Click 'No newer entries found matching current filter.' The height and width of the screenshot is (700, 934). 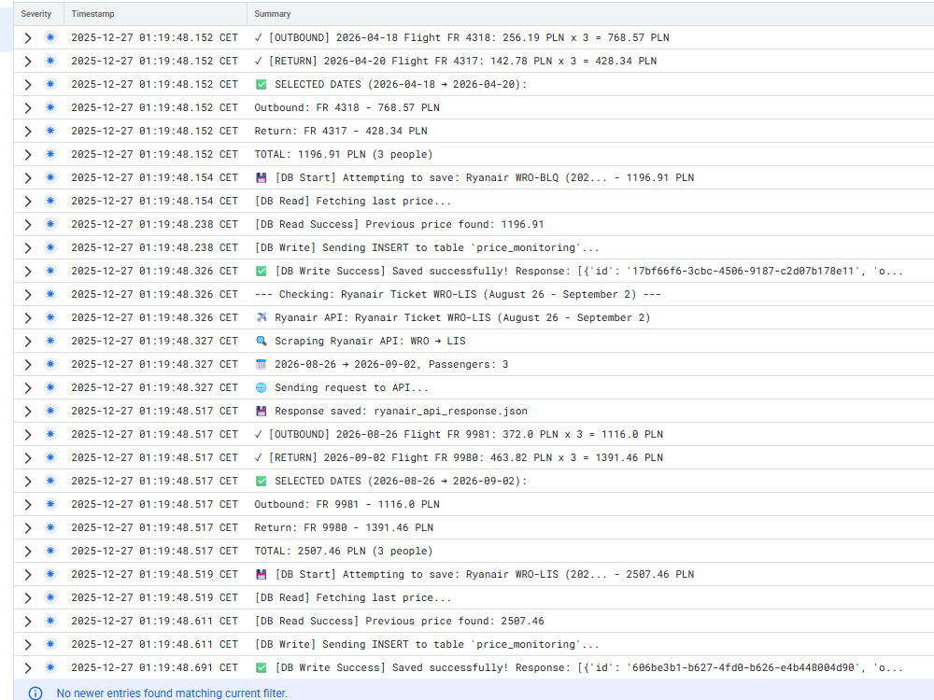(x=172, y=693)
